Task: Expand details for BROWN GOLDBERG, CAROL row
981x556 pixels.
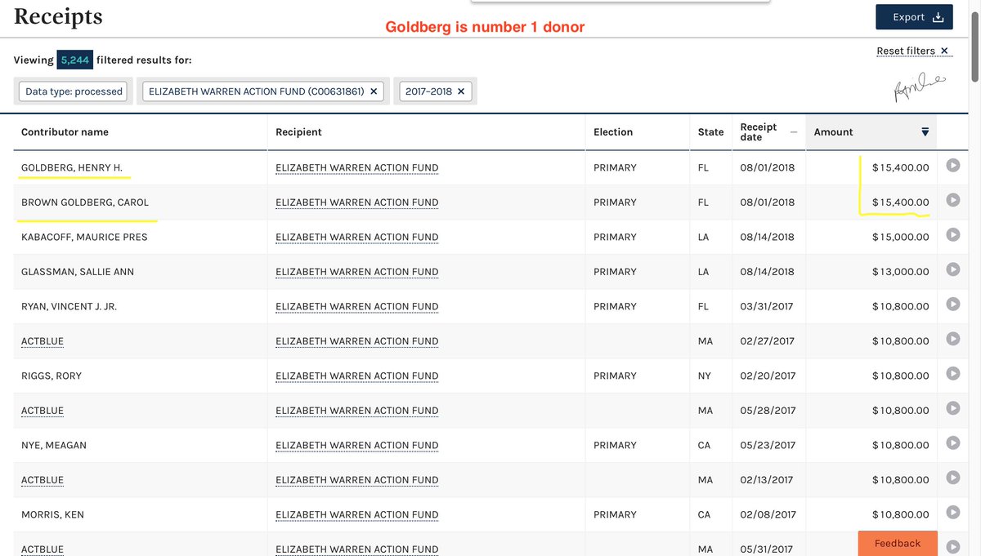Action: [952, 201]
